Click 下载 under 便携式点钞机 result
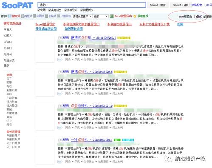 (77, 60)
